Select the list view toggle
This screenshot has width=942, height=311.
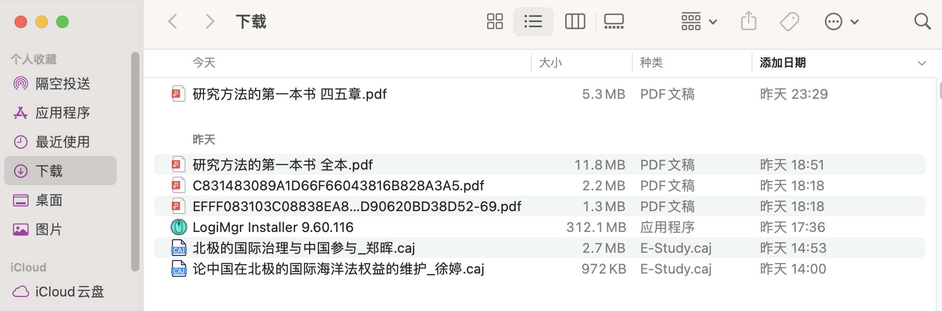533,22
